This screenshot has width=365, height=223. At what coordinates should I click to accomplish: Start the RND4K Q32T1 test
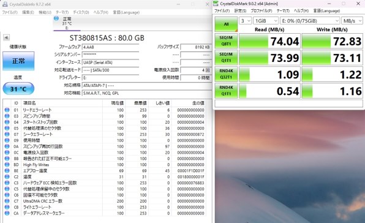(x=226, y=74)
